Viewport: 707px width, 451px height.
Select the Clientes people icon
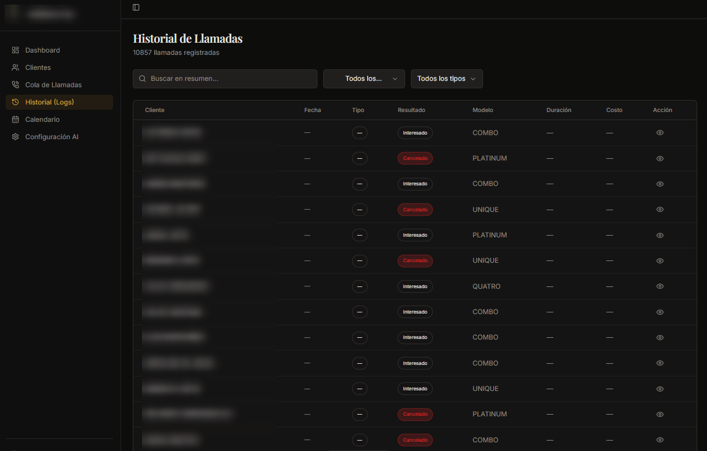pyautogui.click(x=16, y=68)
